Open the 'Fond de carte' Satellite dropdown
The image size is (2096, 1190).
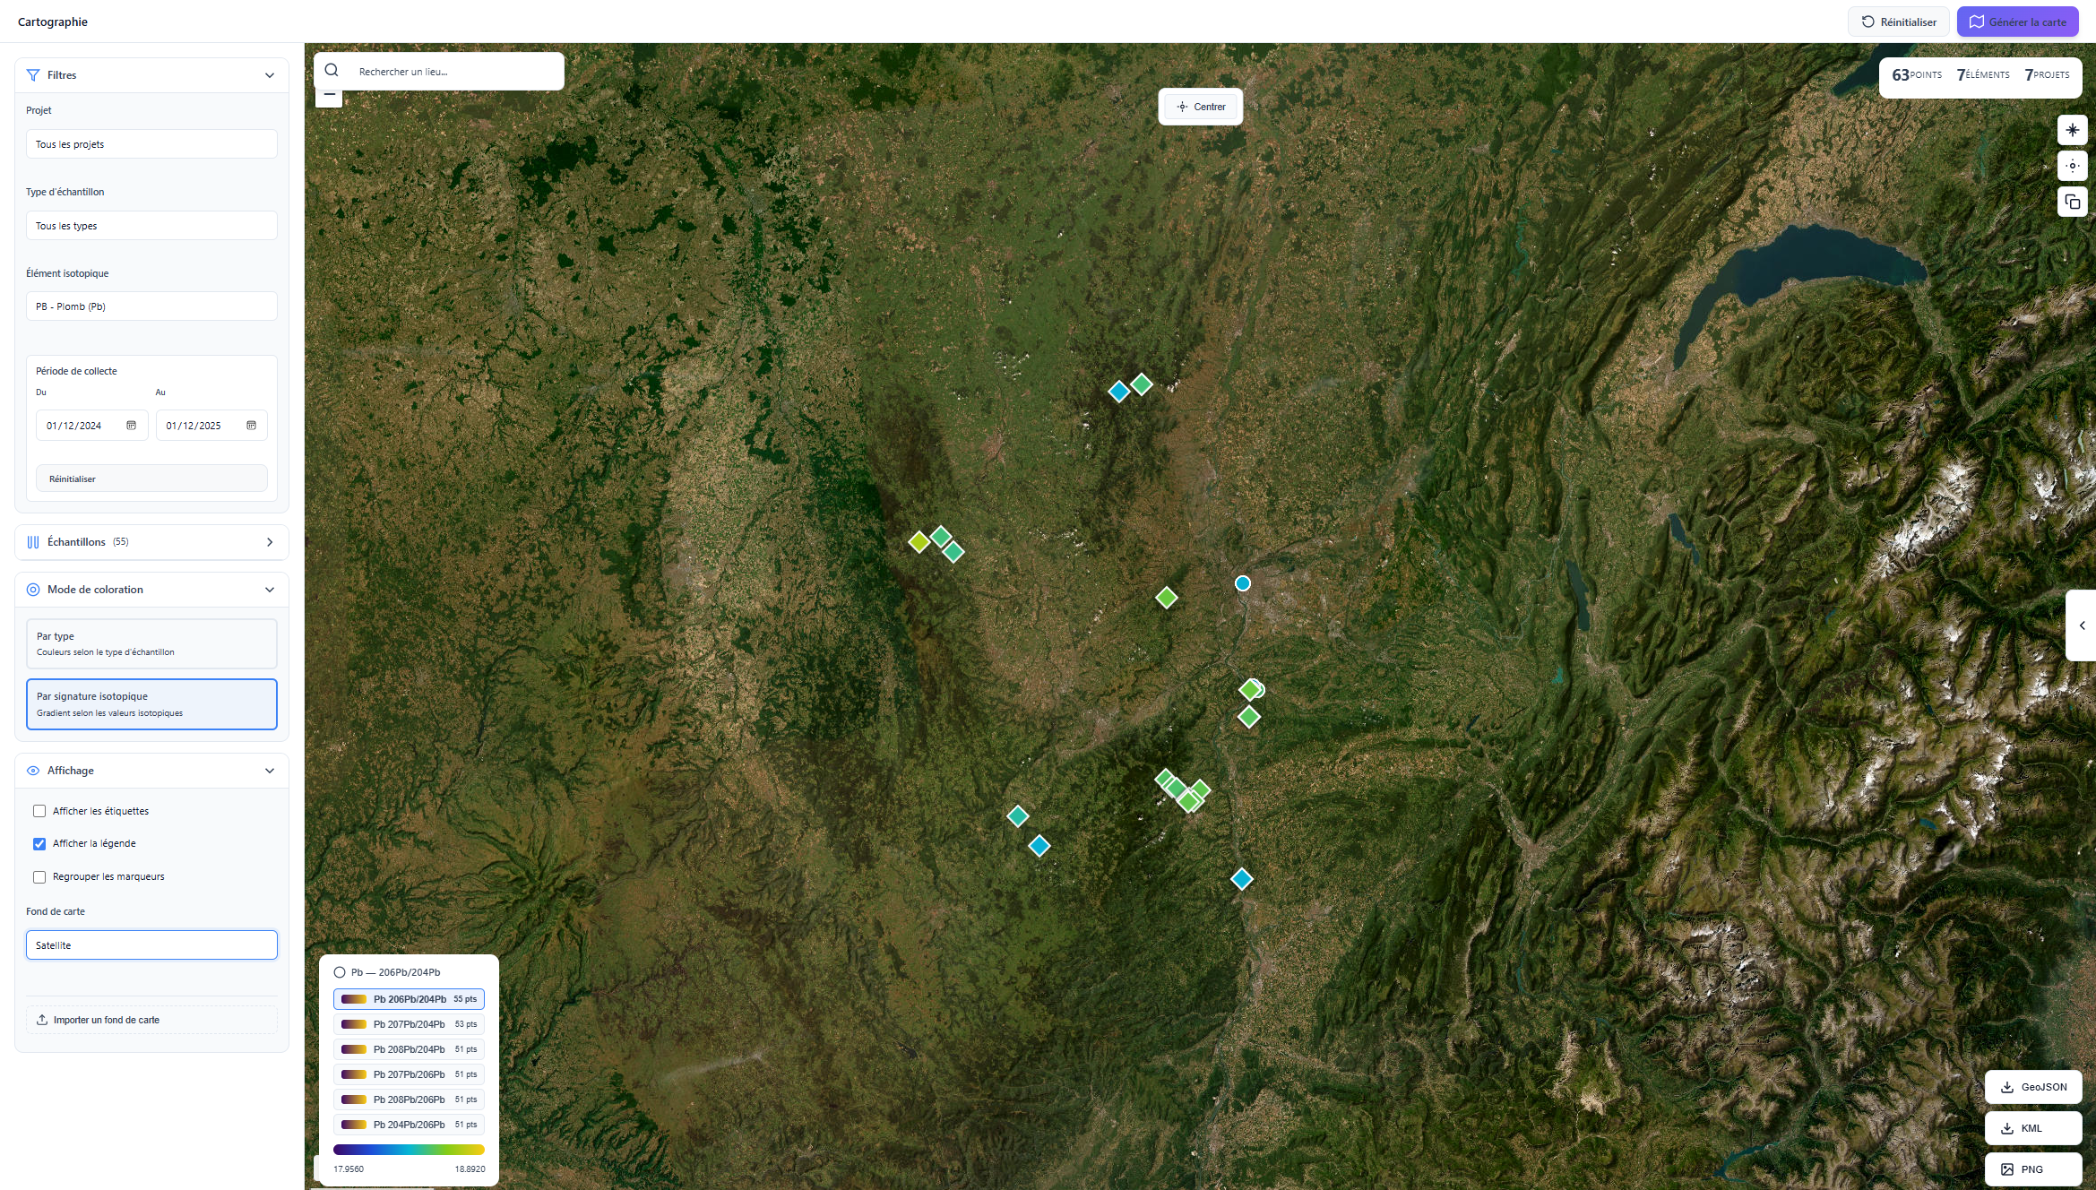coord(151,944)
